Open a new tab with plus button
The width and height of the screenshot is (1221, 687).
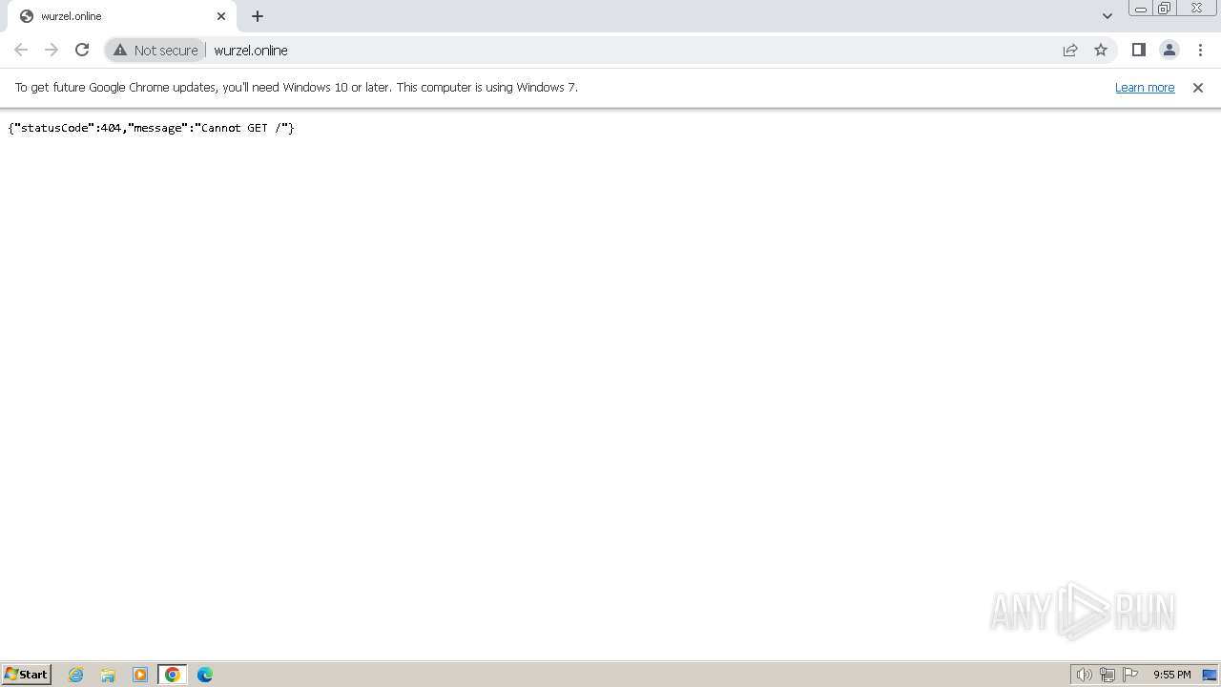click(x=258, y=16)
